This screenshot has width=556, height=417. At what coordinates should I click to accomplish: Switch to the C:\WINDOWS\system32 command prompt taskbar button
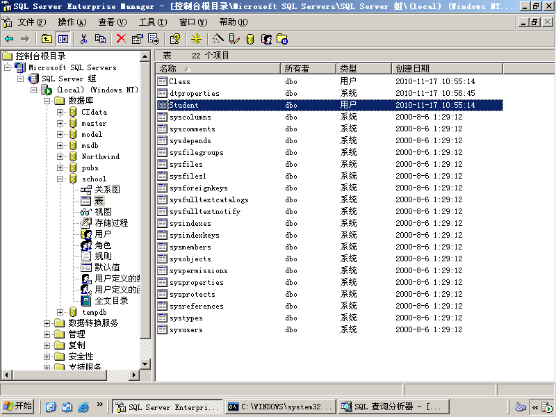tap(280, 407)
